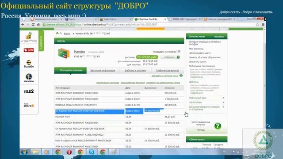Screen dimensions: 283x159
Task: Switch to the Templates and payments tab
Action: tap(135, 71)
